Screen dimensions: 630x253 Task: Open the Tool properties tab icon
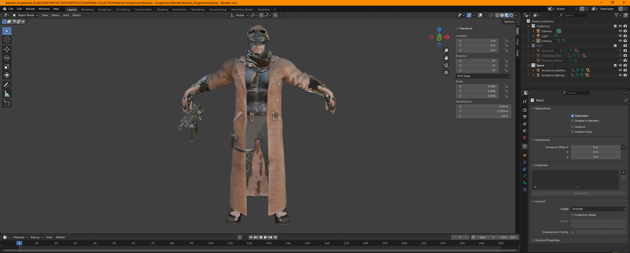pos(525,101)
